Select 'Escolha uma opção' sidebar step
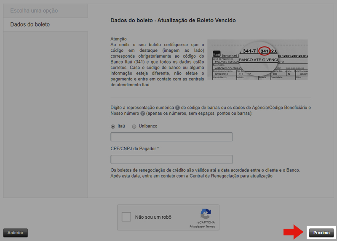This screenshot has width=337, height=241. (x=45, y=11)
